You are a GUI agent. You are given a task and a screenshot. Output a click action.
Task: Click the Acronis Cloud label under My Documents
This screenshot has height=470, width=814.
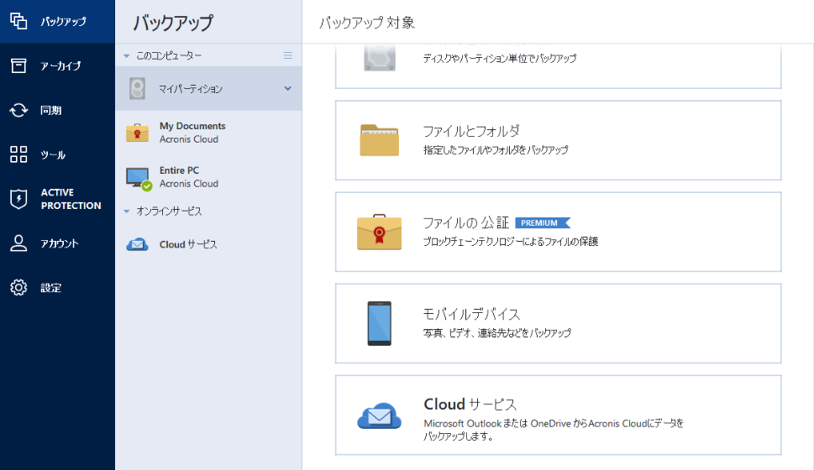click(x=189, y=139)
